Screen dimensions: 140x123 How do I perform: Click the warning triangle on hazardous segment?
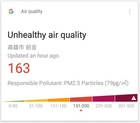(134, 98)
